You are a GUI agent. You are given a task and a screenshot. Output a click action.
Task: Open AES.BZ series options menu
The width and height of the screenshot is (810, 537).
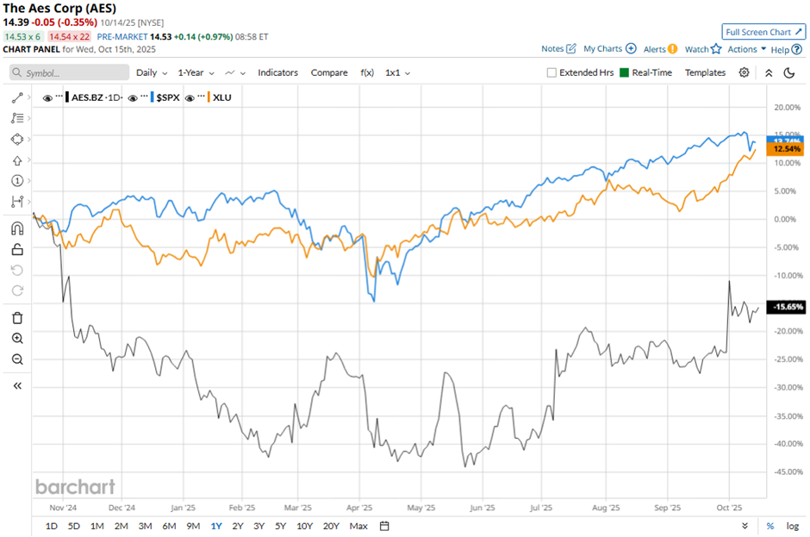pos(59,97)
